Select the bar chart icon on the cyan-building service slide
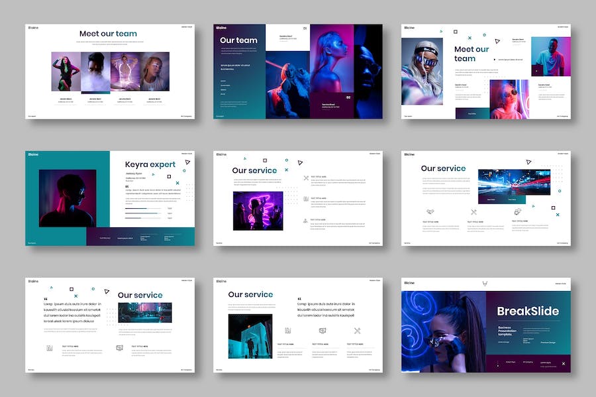596x397 pixels. pyautogui.click(x=288, y=331)
